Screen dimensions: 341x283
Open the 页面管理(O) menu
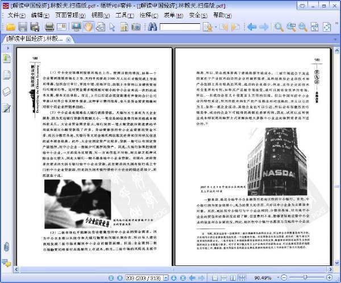[x=70, y=15]
